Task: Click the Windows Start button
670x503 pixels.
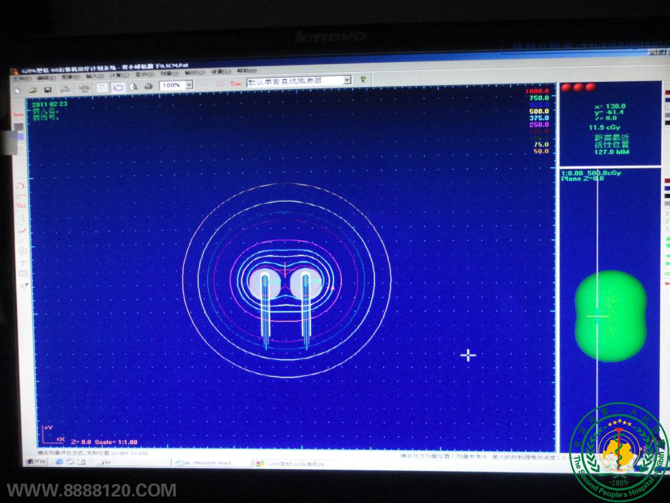Action: click(x=36, y=462)
